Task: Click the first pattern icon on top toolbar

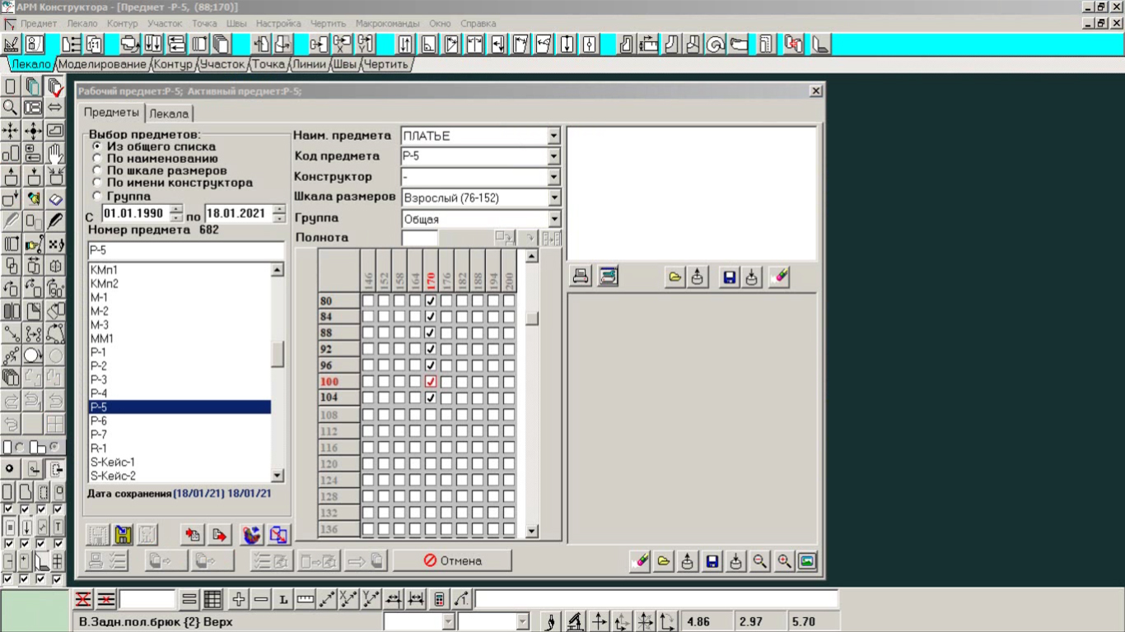Action: (12, 44)
